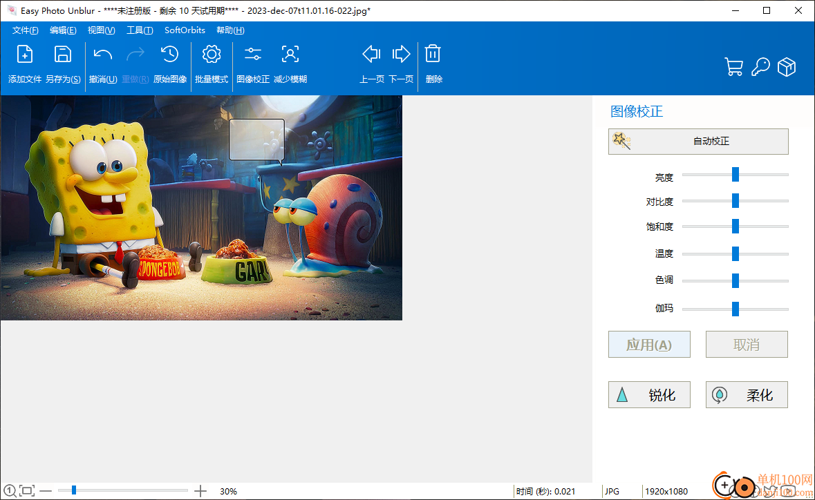This screenshot has width=815, height=500.
Task: Go to previous page (上一页) arrow
Action: pyautogui.click(x=372, y=54)
